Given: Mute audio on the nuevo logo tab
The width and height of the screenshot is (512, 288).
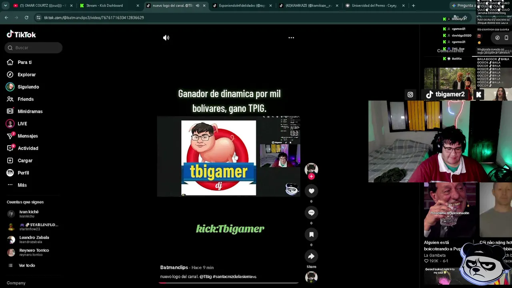Looking at the screenshot, I should (x=197, y=6).
